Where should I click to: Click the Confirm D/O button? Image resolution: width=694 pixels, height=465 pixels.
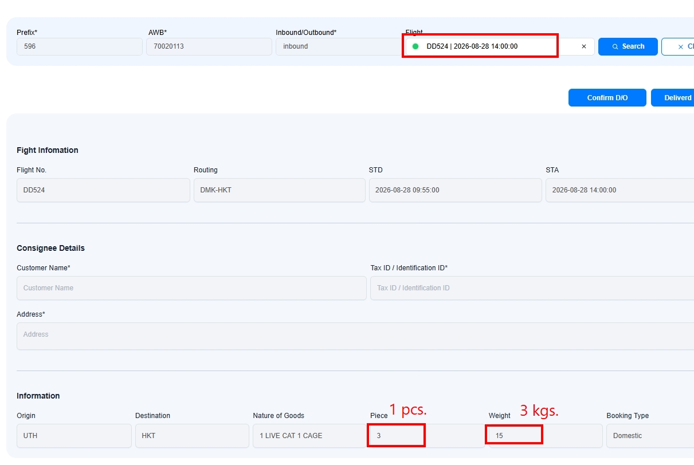tap(607, 98)
